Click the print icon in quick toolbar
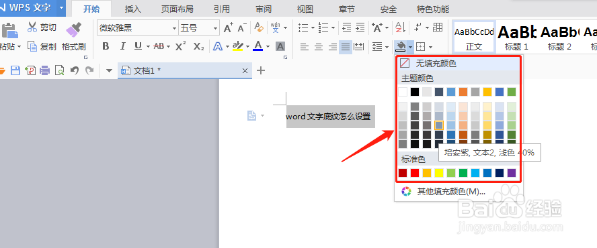This screenshot has width=597, height=248. pos(45,70)
